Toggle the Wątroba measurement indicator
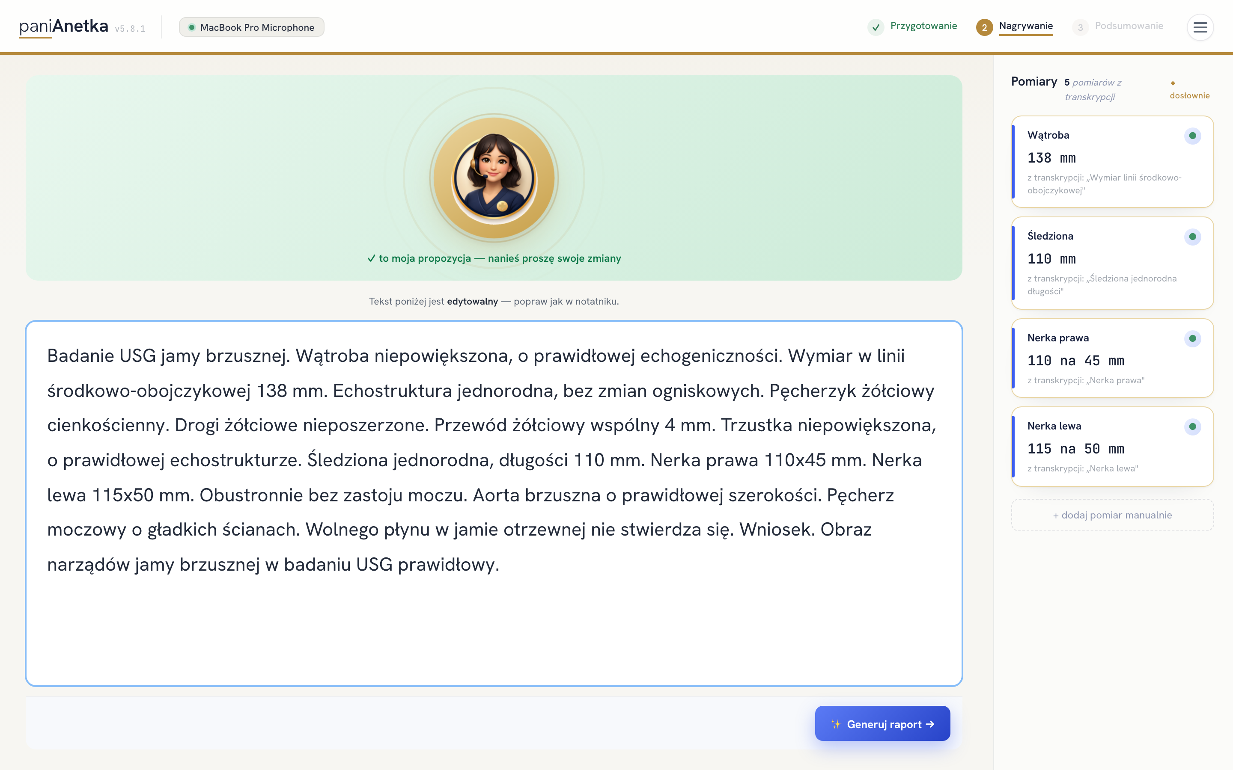The height and width of the screenshot is (770, 1233). 1192,136
